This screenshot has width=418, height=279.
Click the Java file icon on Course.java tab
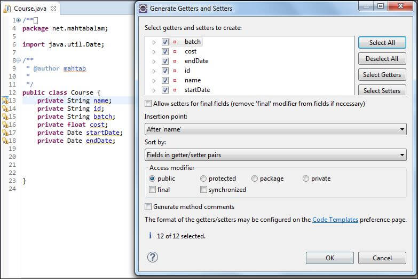pos(7,9)
